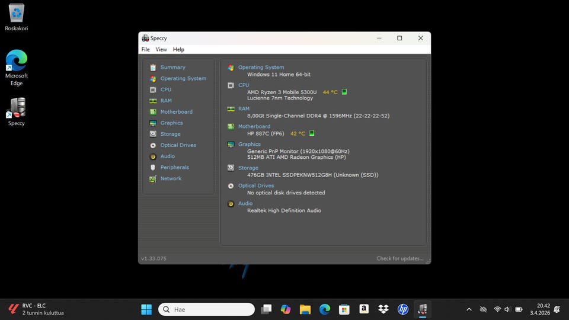
Task: Open the View menu
Action: tap(161, 49)
